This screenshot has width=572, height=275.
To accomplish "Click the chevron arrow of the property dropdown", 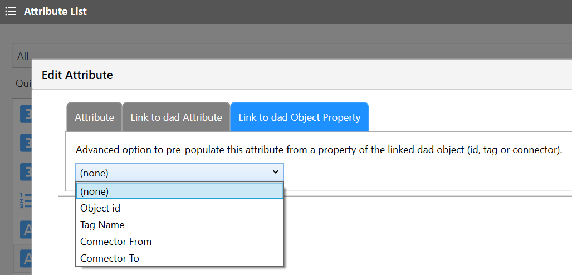I will tap(276, 173).
